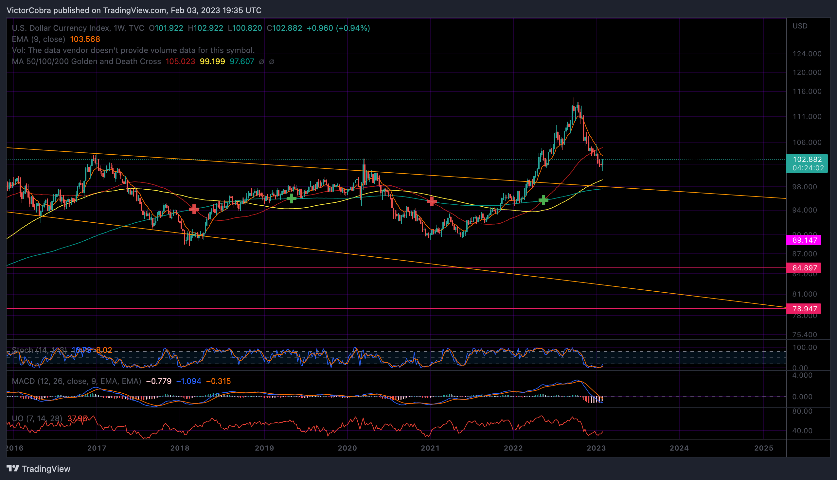Click the green golden cross marker near 2019
The height and width of the screenshot is (480, 837).
(x=291, y=198)
